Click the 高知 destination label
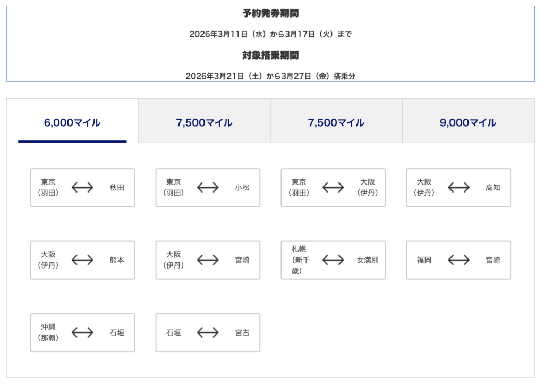The height and width of the screenshot is (384, 544). (x=493, y=188)
